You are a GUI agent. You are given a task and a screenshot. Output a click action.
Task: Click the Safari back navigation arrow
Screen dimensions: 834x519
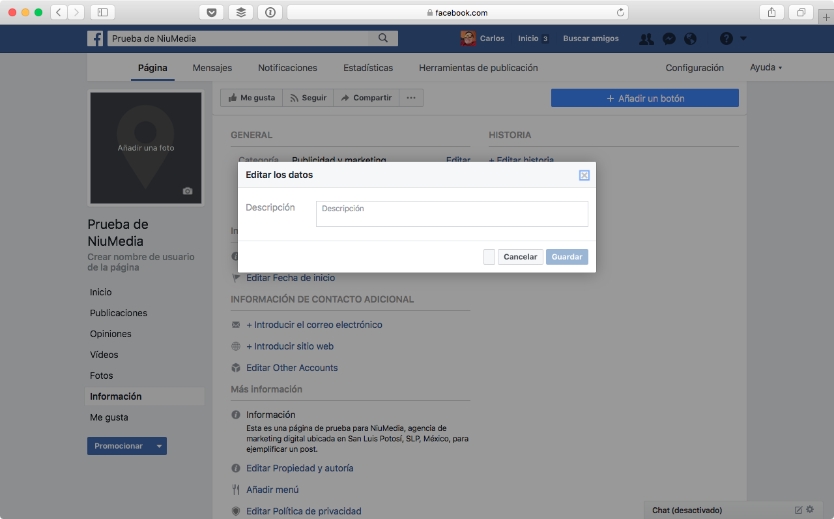(x=59, y=12)
